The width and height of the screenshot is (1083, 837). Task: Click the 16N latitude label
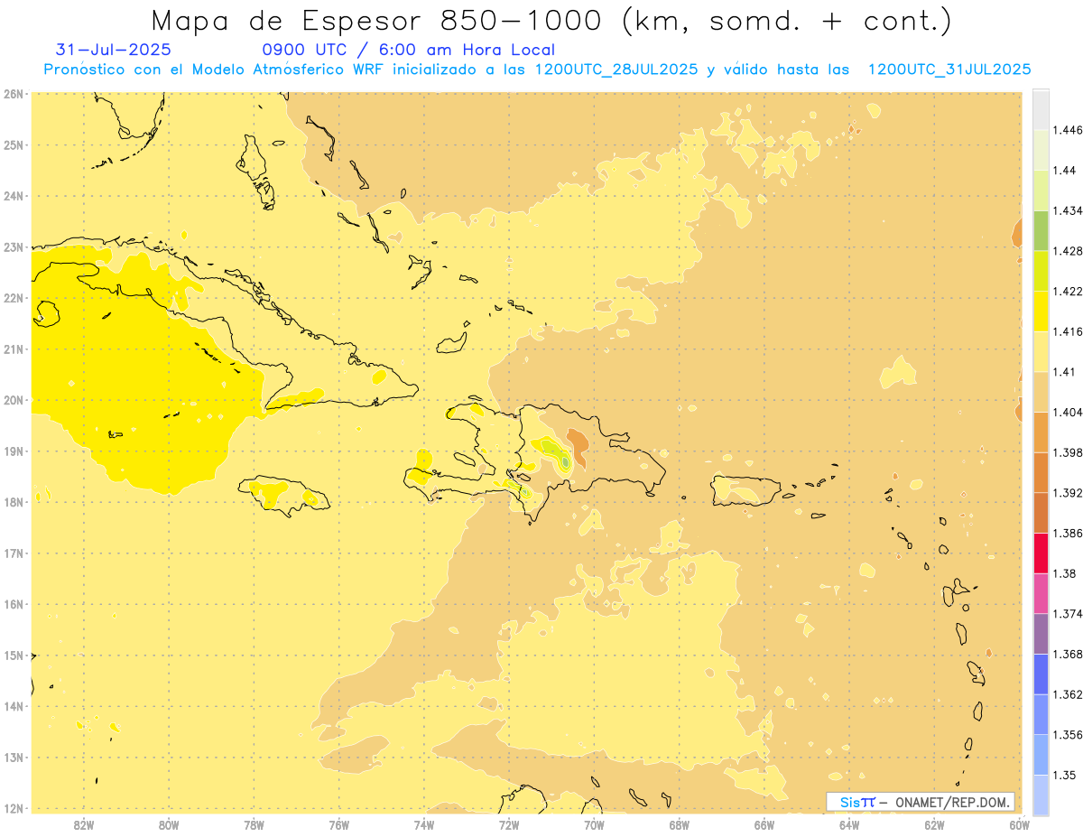point(13,604)
